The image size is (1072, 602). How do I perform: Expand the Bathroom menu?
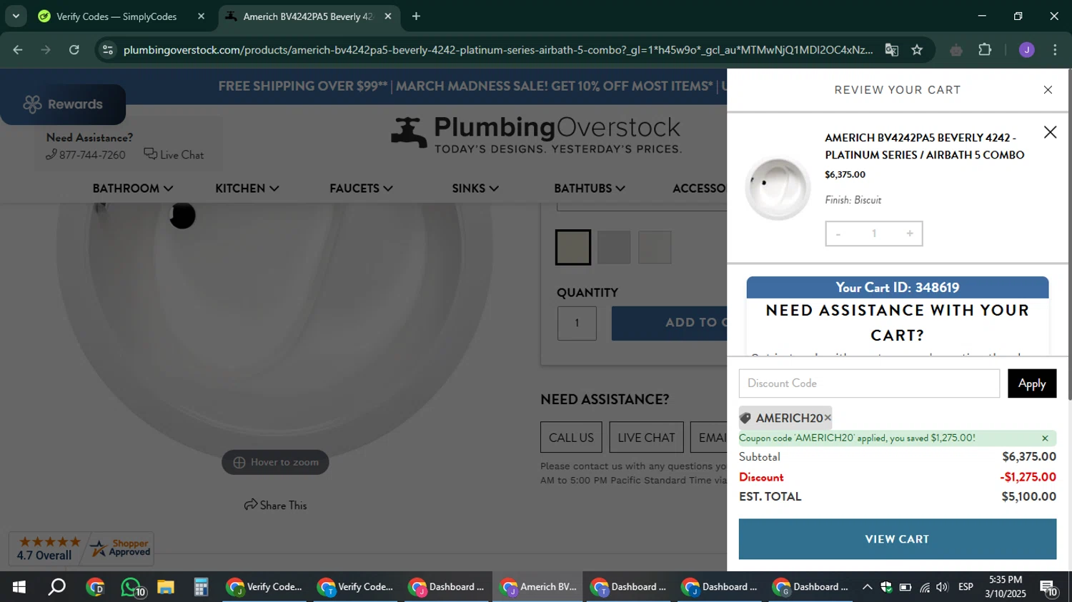(132, 189)
